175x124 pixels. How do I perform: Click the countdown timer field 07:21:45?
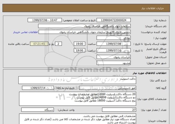(39, 44)
